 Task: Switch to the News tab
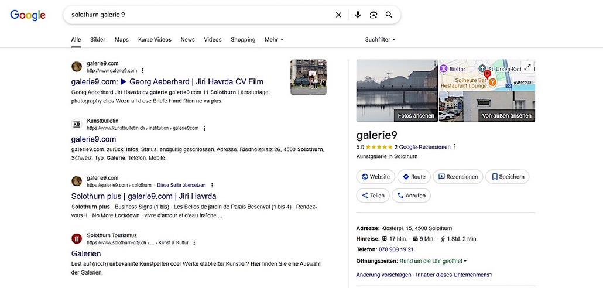(x=188, y=39)
